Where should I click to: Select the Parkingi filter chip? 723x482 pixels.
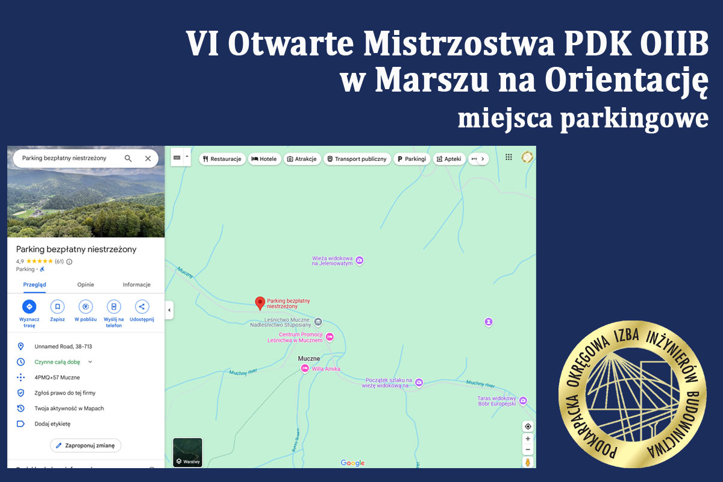tap(412, 159)
